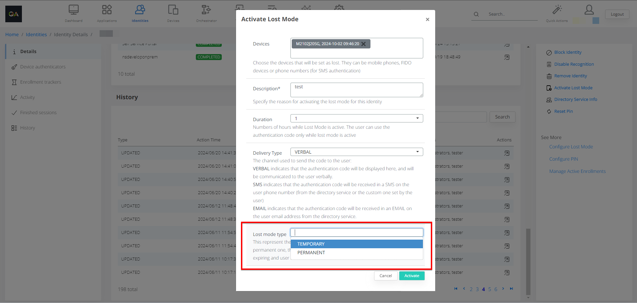Click the green Activate button
The image size is (637, 303).
click(412, 276)
